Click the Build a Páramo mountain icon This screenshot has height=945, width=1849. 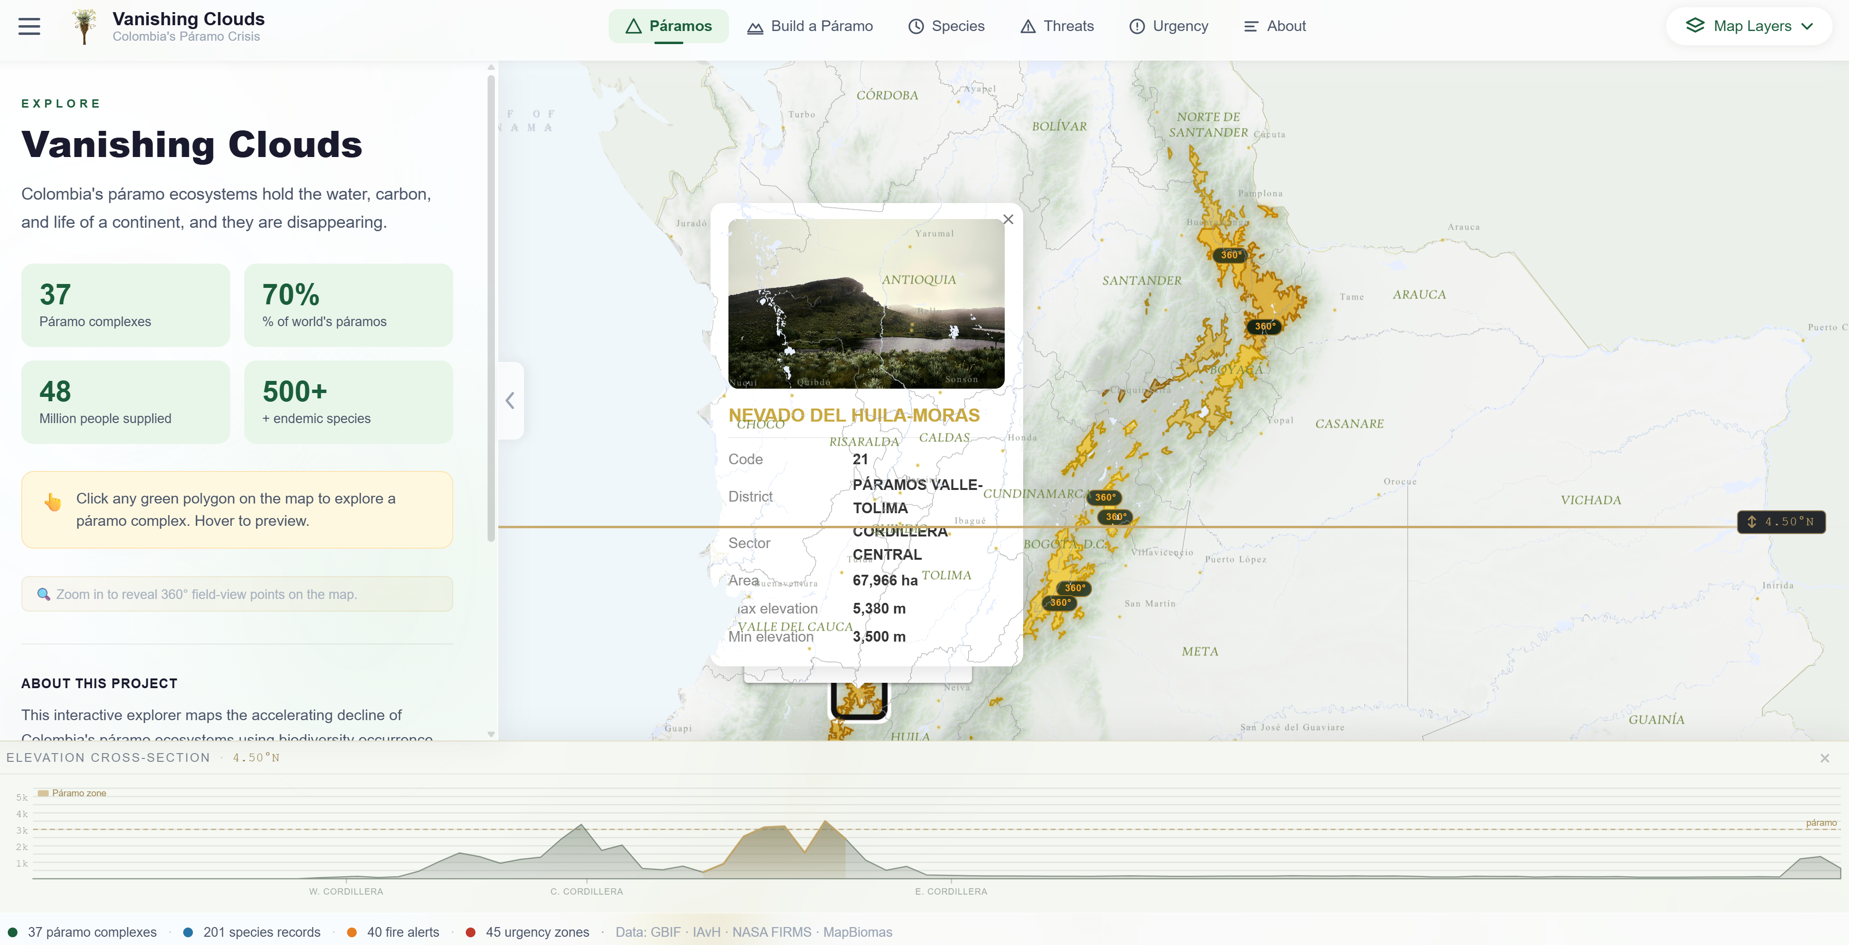click(x=755, y=27)
